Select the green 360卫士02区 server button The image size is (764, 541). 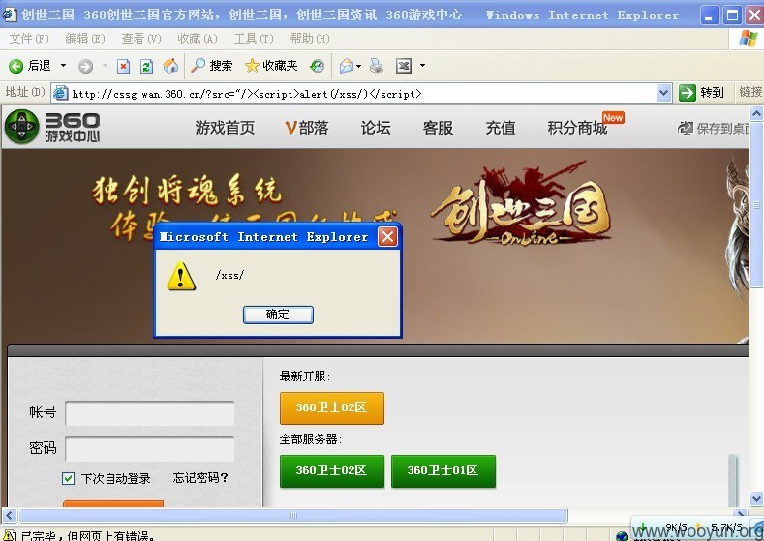click(x=332, y=471)
